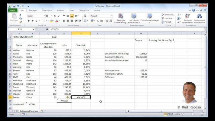
Task: Align text left icon
Action: 64,21
